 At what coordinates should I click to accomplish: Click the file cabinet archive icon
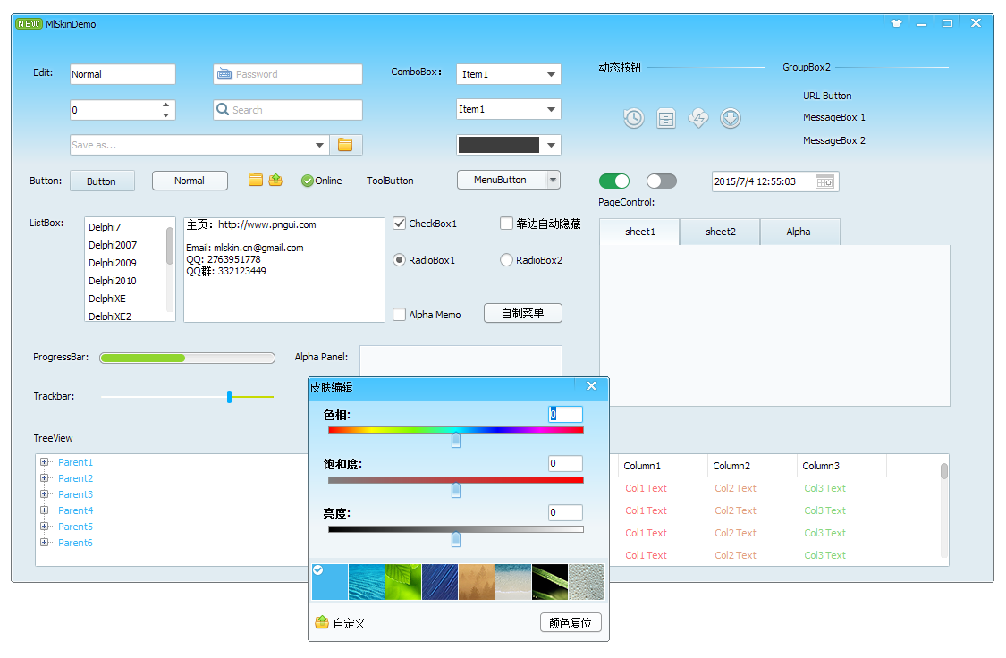coord(666,118)
